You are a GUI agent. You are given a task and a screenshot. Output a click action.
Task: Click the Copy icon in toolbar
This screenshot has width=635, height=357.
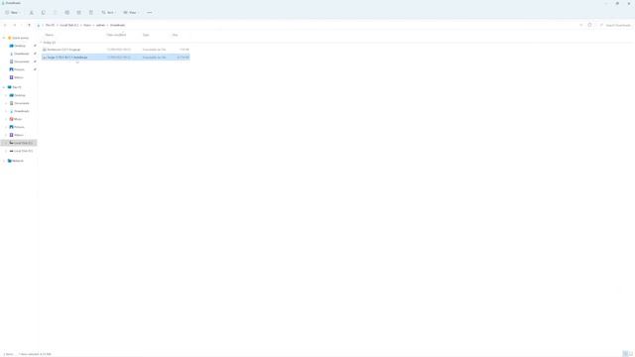tap(44, 13)
